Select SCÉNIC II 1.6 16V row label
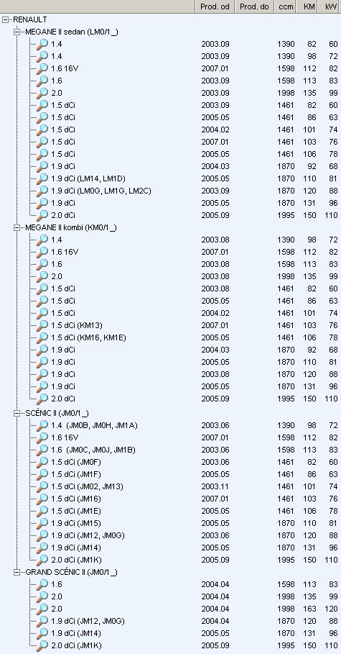The image size is (341, 654). [65, 437]
